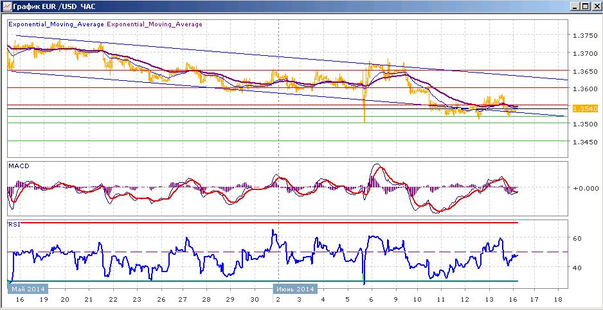Click the 'Июнь 2014' month marker
Image resolution: width=603 pixels, height=310 pixels.
[x=295, y=289]
